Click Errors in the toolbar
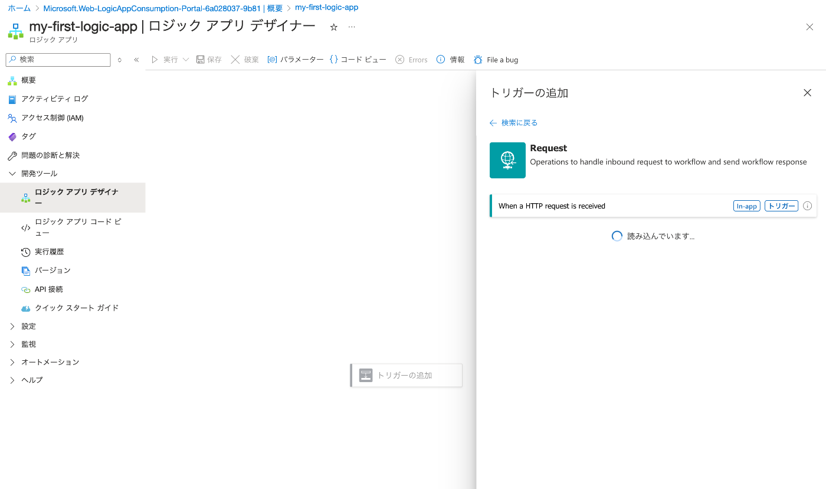The width and height of the screenshot is (826, 489). click(411, 60)
